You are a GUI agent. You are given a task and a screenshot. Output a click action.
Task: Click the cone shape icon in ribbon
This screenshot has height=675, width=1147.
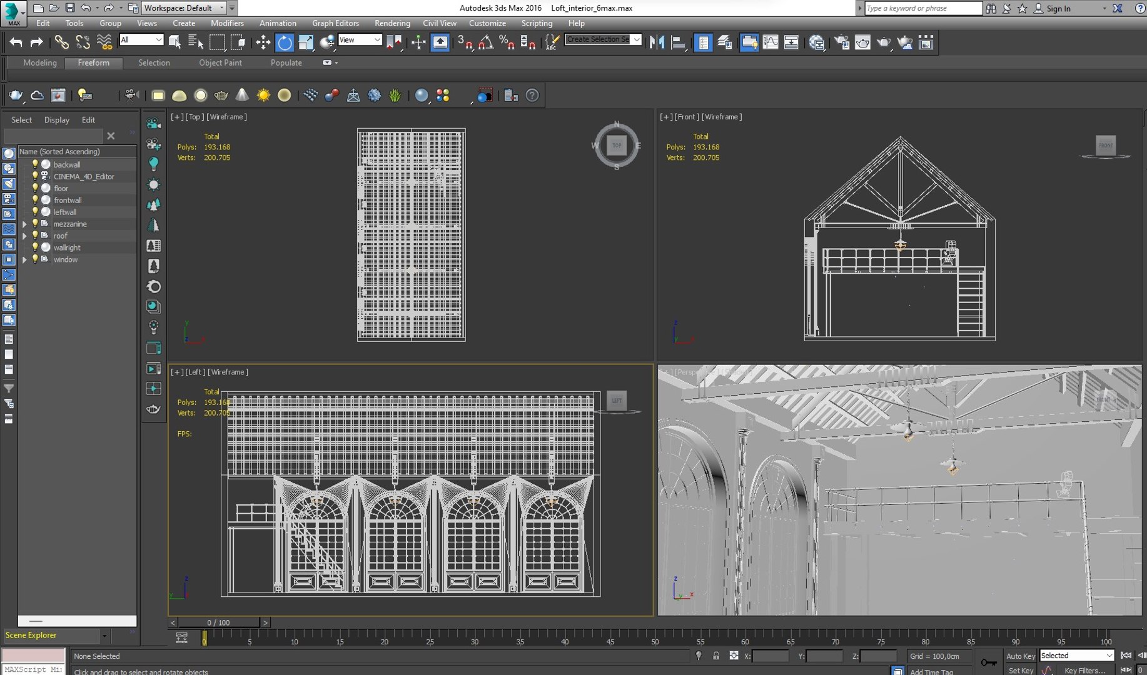click(x=242, y=96)
